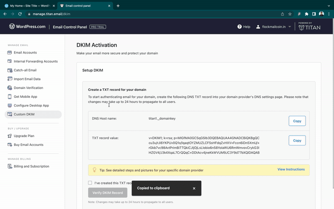The width and height of the screenshot is (334, 209).
Task: Click the Get Mobile App phone icon
Action: [x=10, y=97]
